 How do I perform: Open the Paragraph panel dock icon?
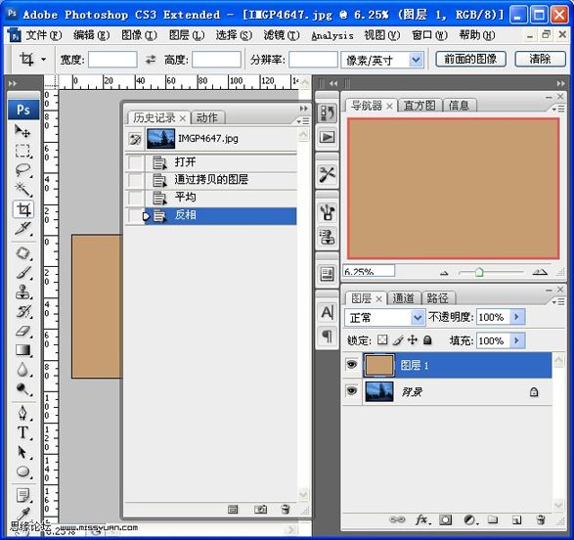click(327, 336)
